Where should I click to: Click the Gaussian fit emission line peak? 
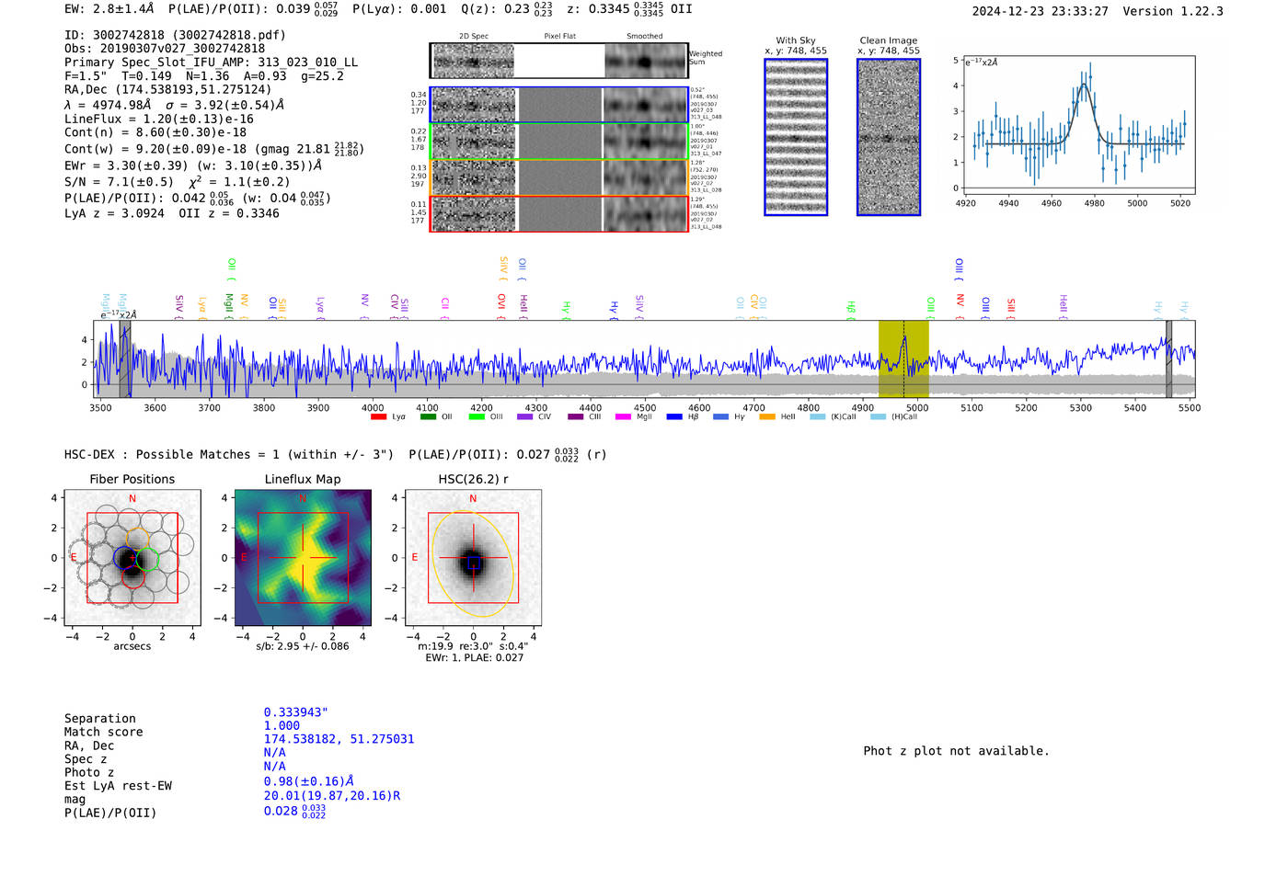(1084, 85)
